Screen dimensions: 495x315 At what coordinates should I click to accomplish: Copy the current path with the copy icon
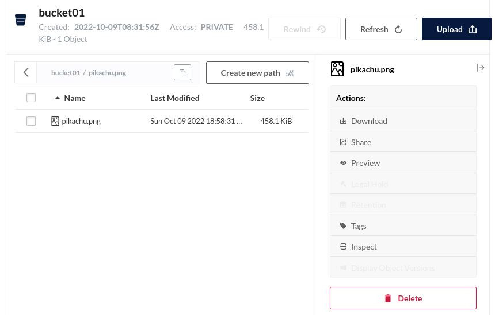point(182,73)
